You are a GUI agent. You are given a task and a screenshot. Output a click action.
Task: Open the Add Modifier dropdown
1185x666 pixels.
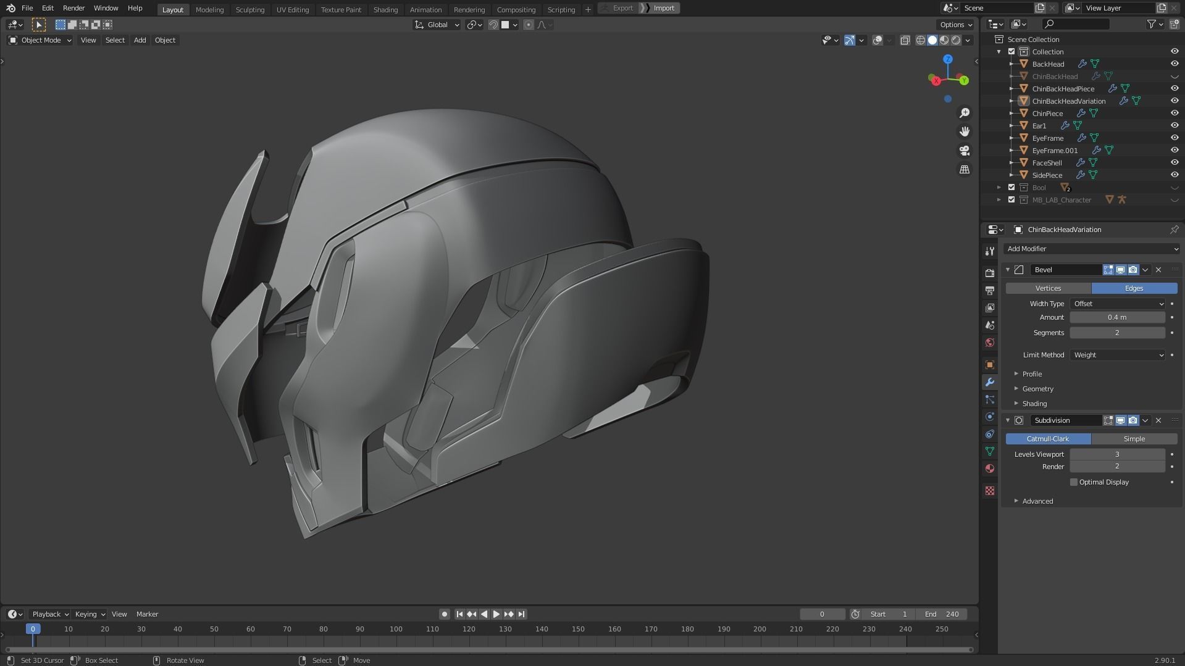[1091, 249]
